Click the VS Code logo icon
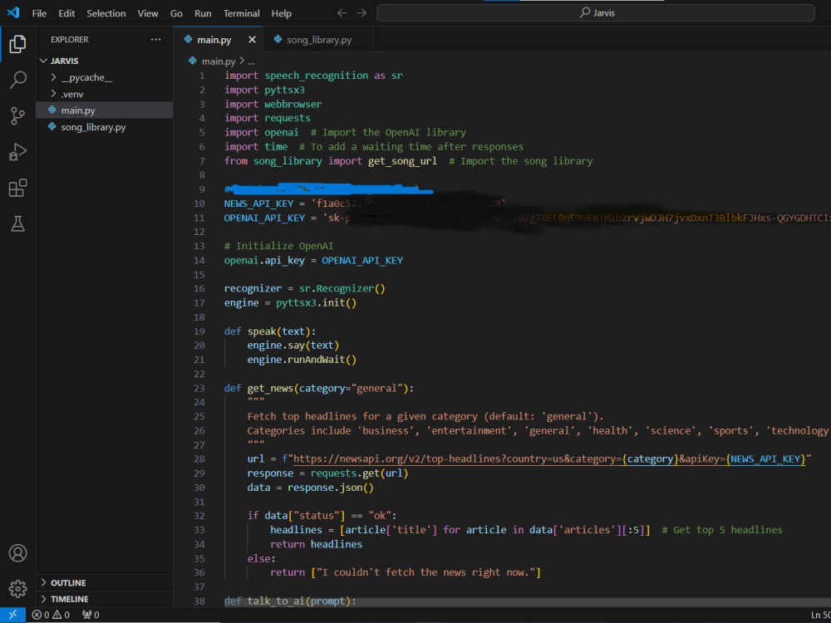This screenshot has width=831, height=623. (13, 12)
